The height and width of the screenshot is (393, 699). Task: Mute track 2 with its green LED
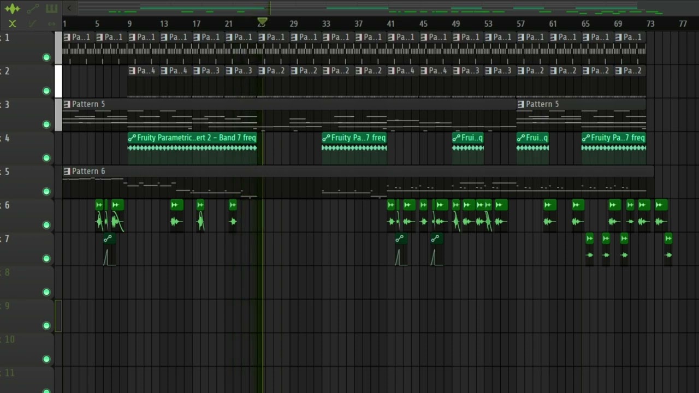(x=46, y=91)
